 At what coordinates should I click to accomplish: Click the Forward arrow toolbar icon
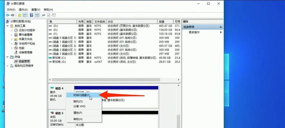(x=13, y=15)
